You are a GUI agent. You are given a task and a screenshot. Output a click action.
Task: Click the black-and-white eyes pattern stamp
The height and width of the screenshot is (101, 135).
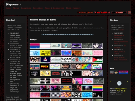coord(77,95)
